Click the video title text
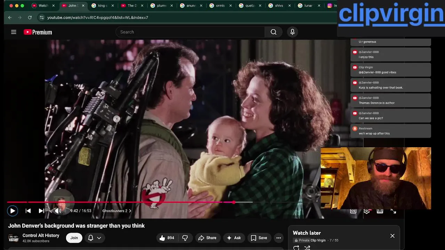The width and height of the screenshot is (445, 250). [76, 226]
